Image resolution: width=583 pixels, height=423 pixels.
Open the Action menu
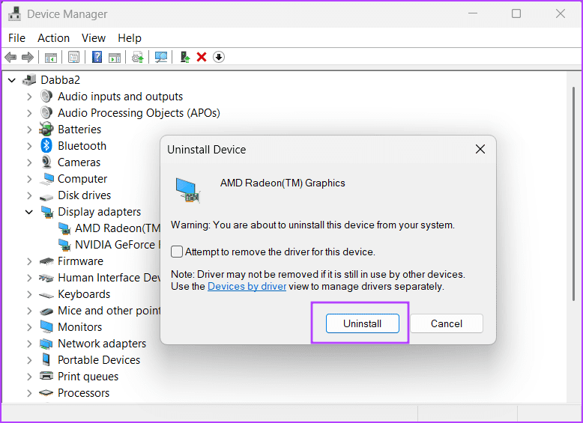(53, 38)
